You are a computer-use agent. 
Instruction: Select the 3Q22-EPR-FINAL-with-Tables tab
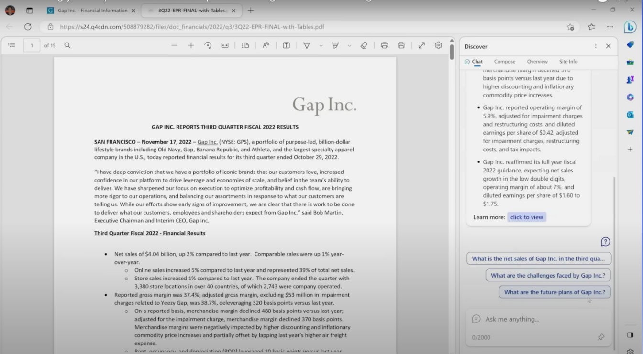click(x=192, y=11)
